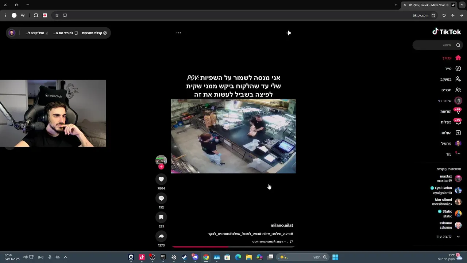The height and width of the screenshot is (263, 467).
Task: Open the More (עוד) menu
Action: tap(453, 154)
